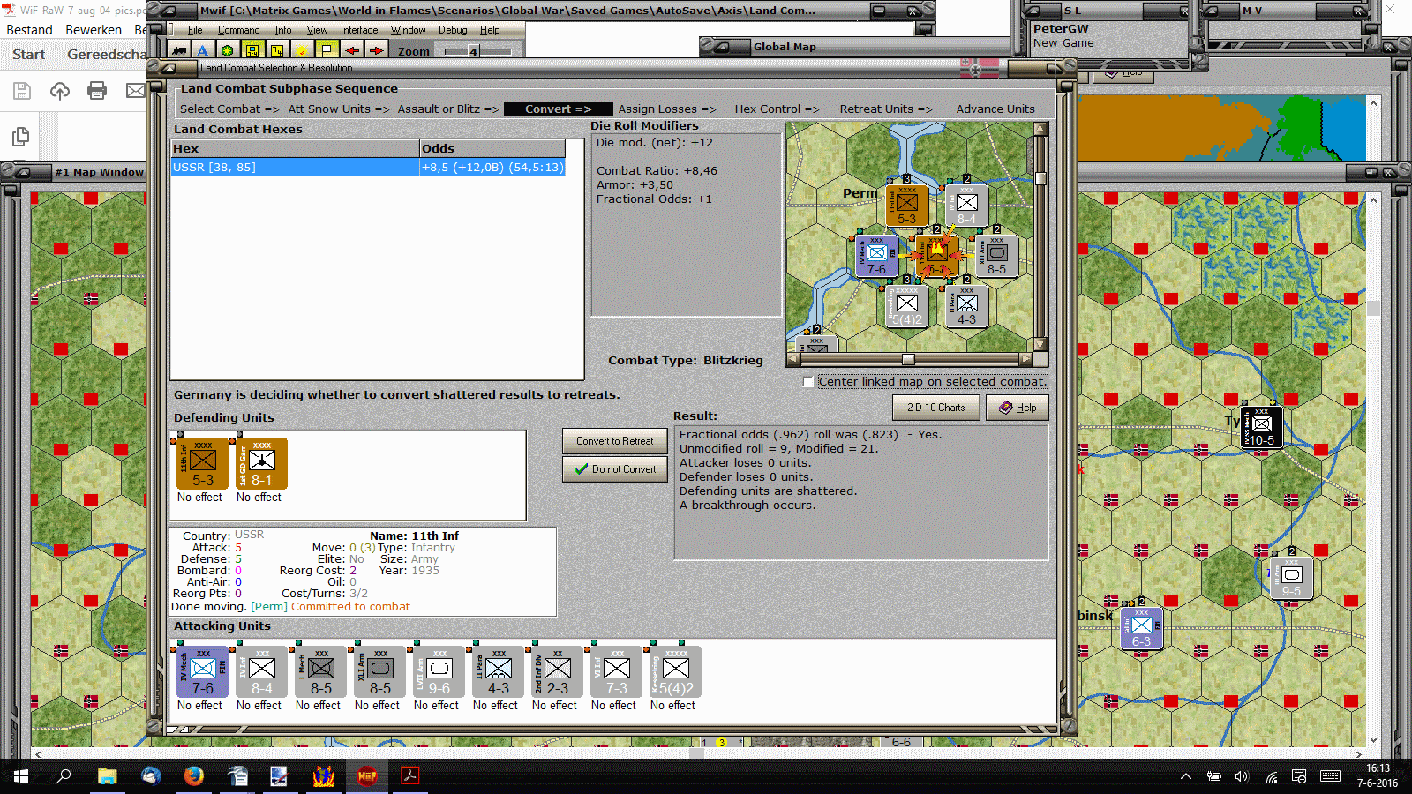The image size is (1412, 794).
Task: Open the 2-D-10 Charts button
Action: point(935,408)
